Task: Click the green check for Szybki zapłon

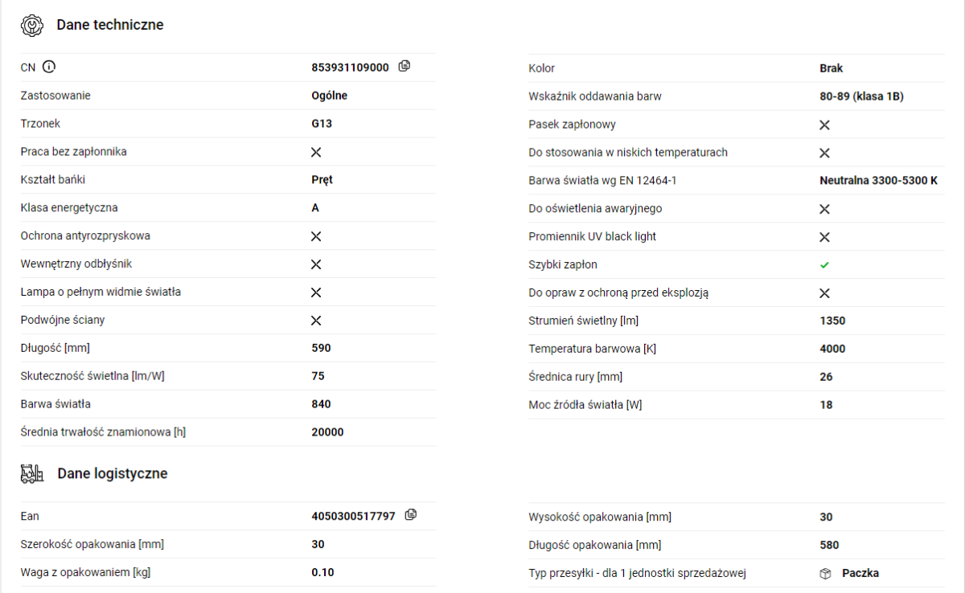Action: coord(824,264)
